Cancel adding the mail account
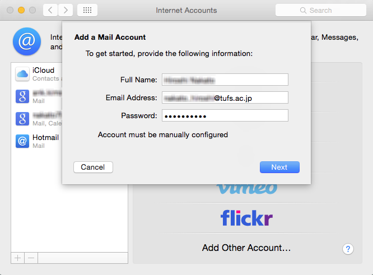The image size is (373, 275). click(93, 167)
